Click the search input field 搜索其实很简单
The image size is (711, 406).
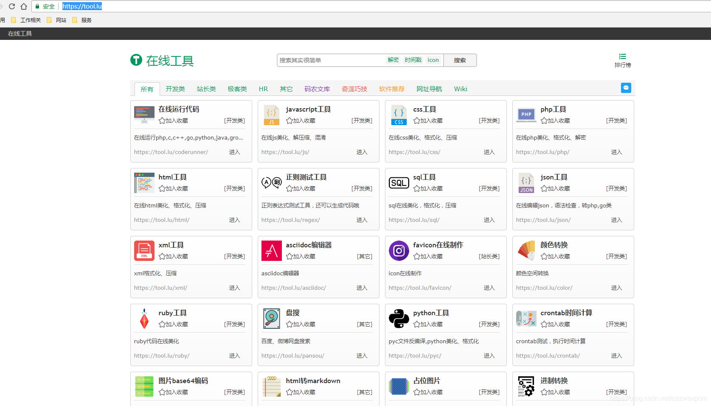pyautogui.click(x=331, y=60)
